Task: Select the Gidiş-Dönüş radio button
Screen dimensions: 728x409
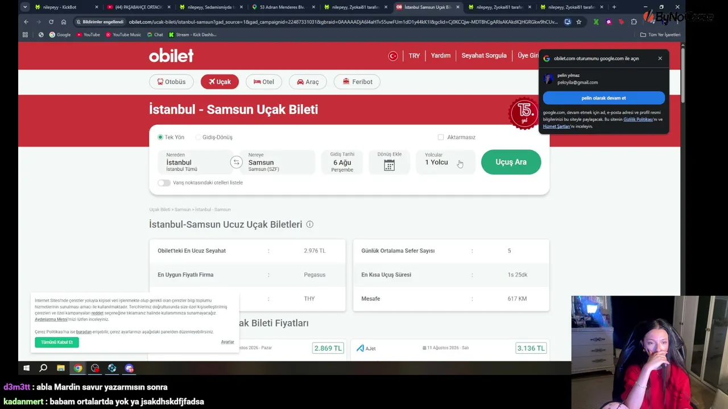Action: point(198,137)
